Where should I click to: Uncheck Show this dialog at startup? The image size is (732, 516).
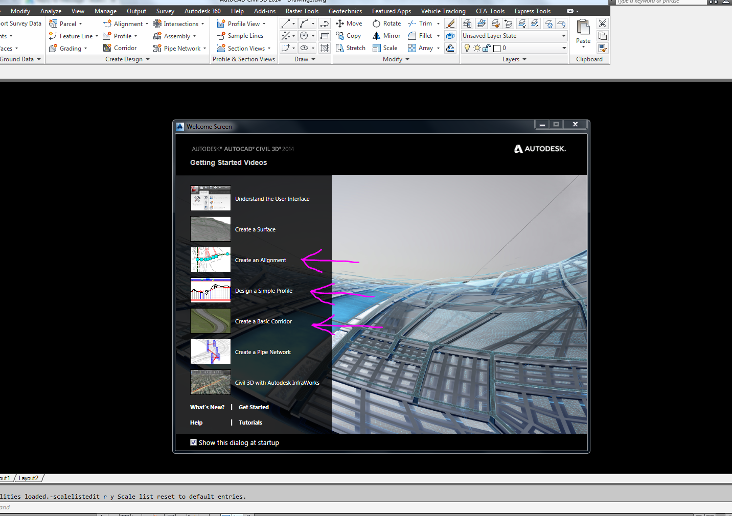[193, 442]
